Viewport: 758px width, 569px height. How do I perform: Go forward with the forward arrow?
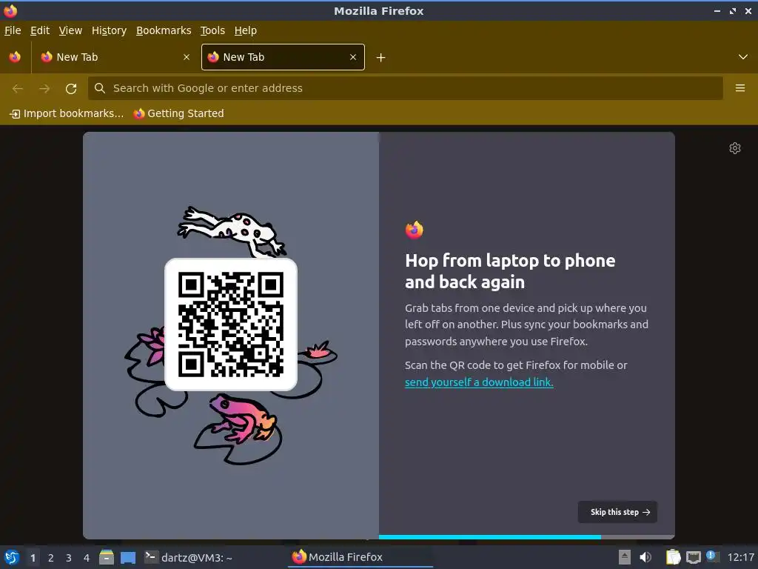click(x=44, y=89)
